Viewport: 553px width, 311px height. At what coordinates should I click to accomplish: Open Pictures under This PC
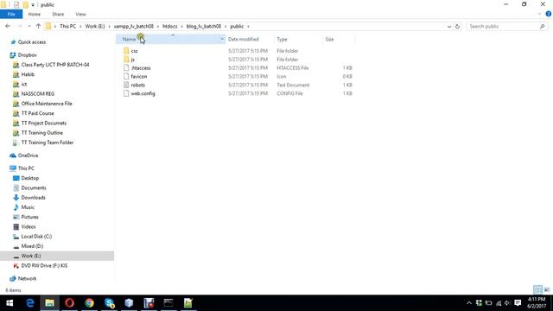[29, 217]
